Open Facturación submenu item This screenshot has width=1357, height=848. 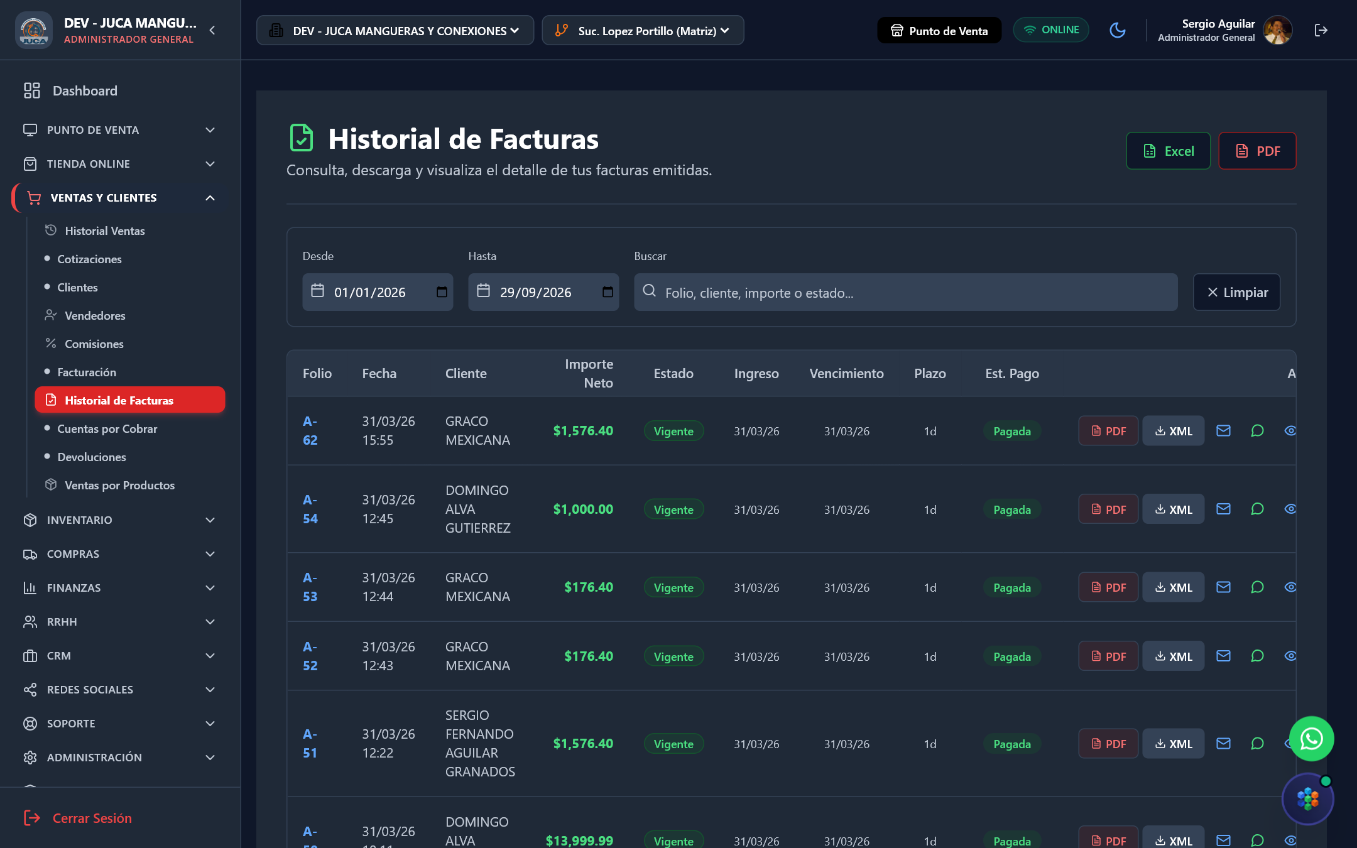click(130, 372)
